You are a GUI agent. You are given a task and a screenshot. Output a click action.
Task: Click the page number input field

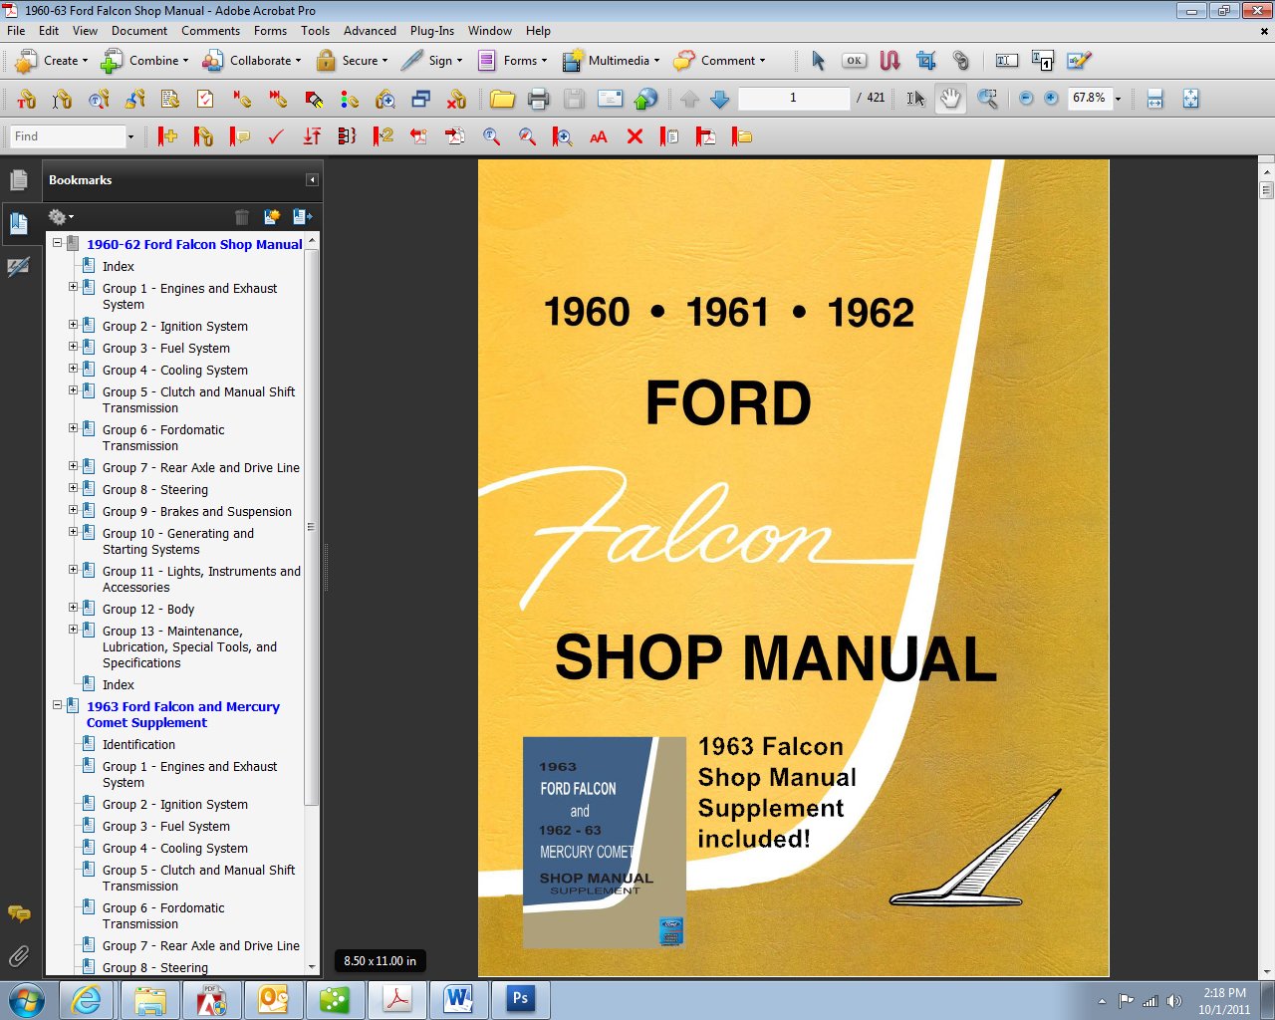point(793,98)
